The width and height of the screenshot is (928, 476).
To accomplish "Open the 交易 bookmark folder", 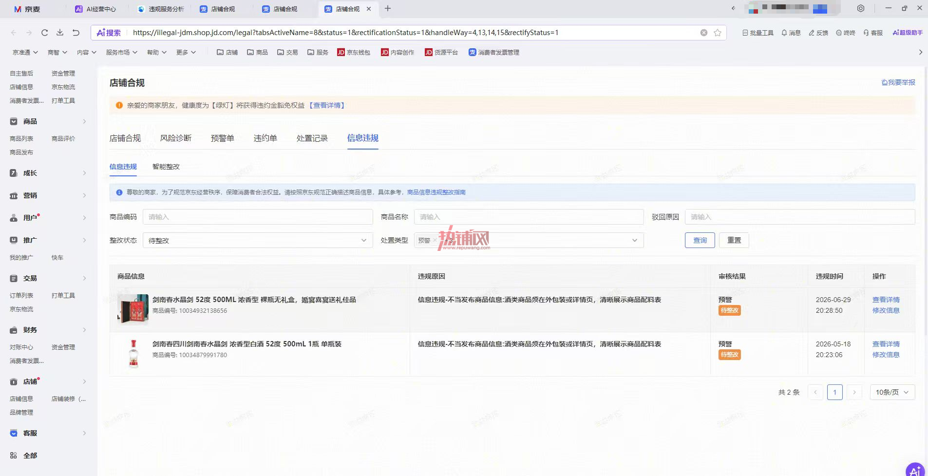I will tap(287, 52).
